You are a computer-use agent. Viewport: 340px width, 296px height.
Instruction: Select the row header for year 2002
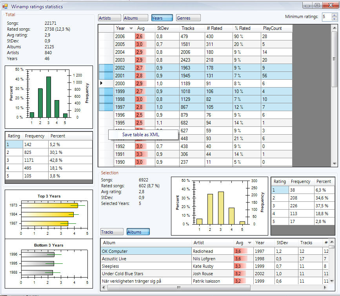(x=106, y=68)
